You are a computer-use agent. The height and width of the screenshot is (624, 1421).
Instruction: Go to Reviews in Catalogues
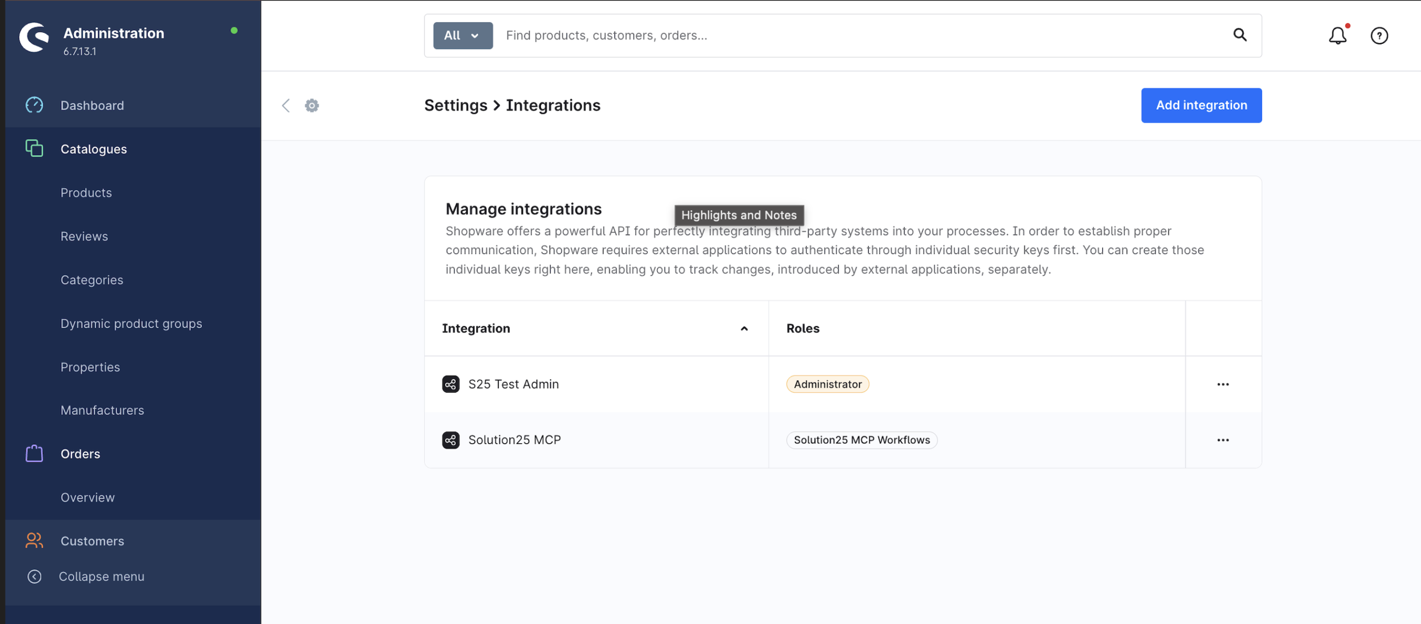tap(84, 236)
